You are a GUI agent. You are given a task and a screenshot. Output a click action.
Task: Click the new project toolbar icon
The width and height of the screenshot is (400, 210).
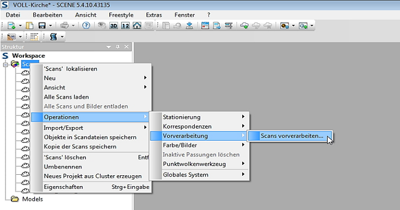tap(11, 26)
